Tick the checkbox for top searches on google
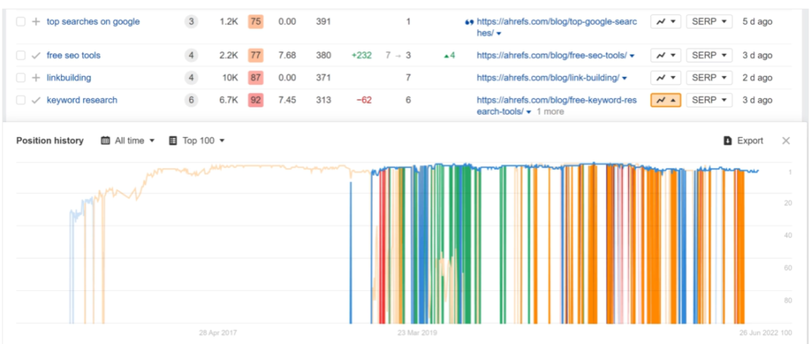 click(21, 21)
